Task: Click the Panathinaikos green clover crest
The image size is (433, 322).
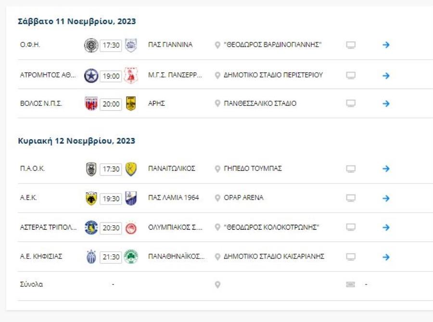Action: coord(131,257)
